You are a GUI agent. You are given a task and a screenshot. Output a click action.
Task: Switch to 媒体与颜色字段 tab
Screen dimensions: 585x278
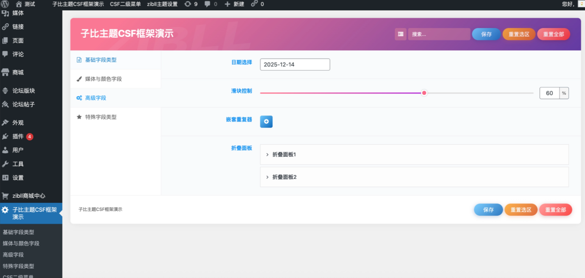(116, 79)
